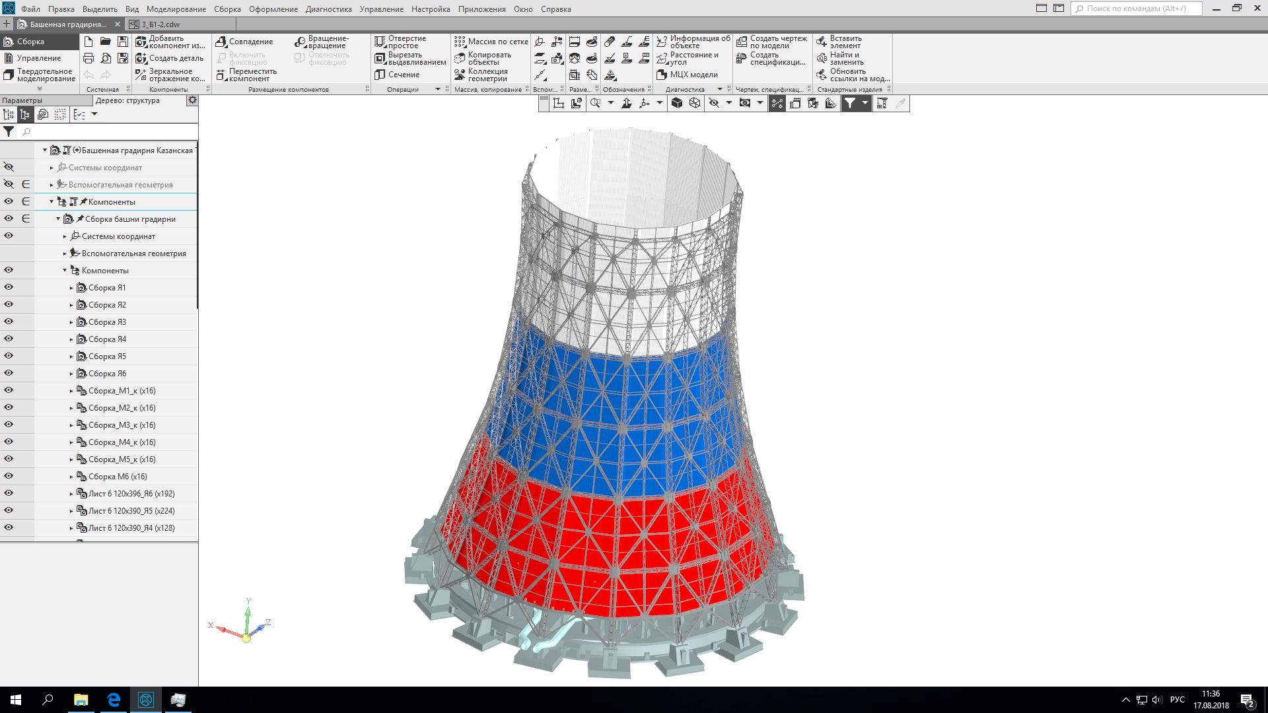Screen dimensions: 1268x713
Task: Click Информация об объекте button
Action: [693, 42]
